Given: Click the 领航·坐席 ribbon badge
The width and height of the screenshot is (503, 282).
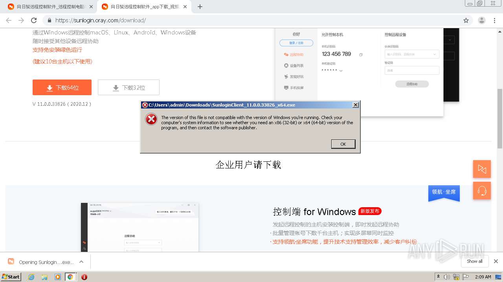Looking at the screenshot, I should (444, 193).
